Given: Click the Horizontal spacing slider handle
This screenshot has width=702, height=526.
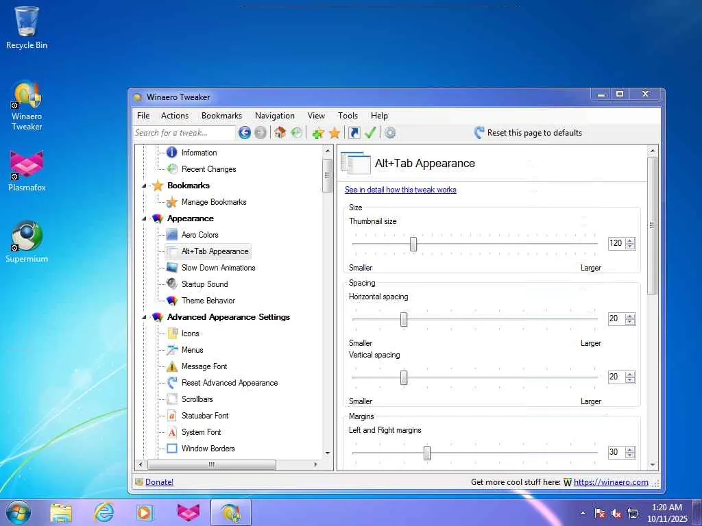Looking at the screenshot, I should tap(404, 319).
